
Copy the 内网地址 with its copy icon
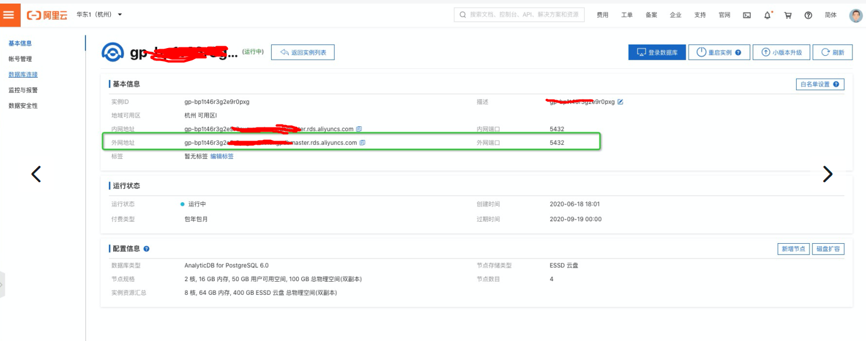click(x=359, y=129)
